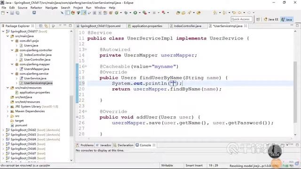Click the Back navigation arrow icon
Viewport: 301px width, 169px height.
pos(240,13)
